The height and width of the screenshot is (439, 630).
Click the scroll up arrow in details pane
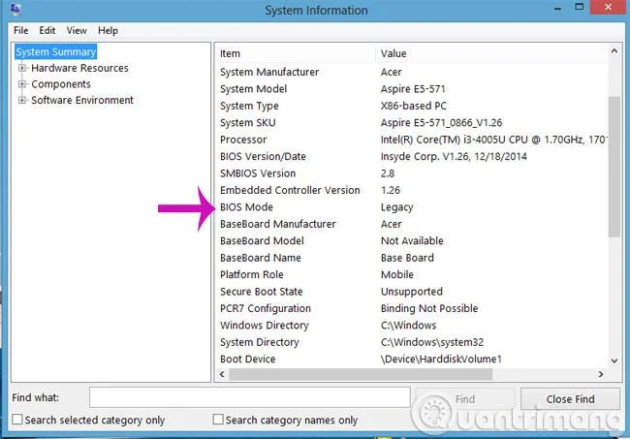614,51
